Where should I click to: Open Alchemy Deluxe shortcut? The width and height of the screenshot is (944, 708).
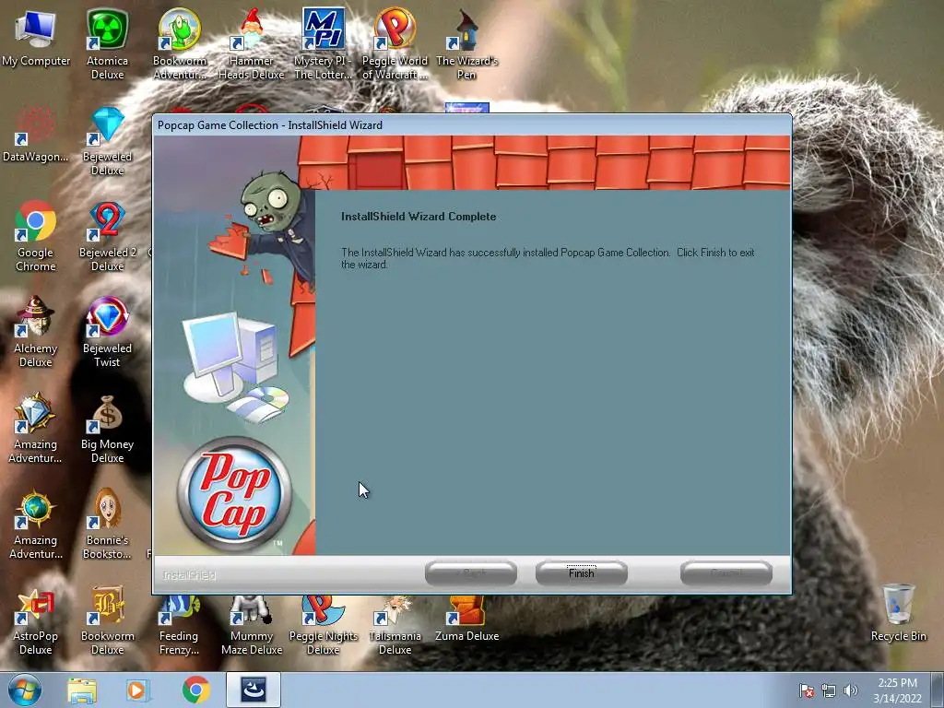coord(36,332)
